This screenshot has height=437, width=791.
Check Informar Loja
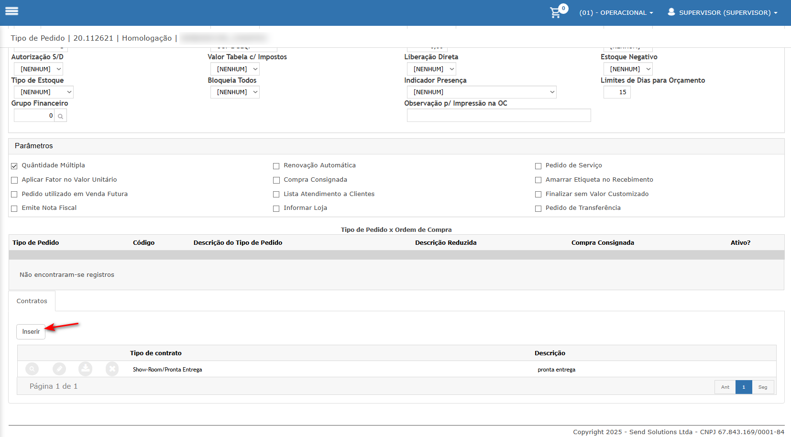click(x=276, y=208)
